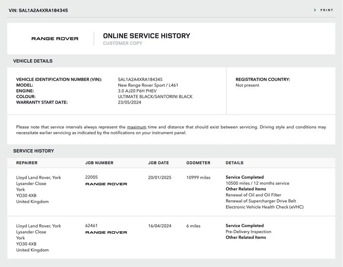The image size is (343, 267).
Task: Click Range Rover logo under job 62461
Action: coord(106,233)
